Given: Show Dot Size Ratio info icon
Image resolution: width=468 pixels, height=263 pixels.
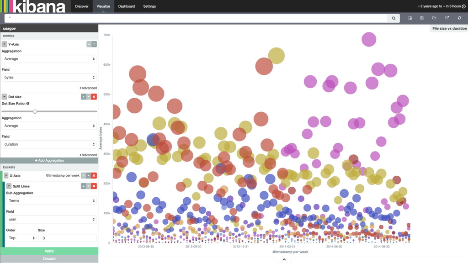Looking at the screenshot, I should pos(28,104).
